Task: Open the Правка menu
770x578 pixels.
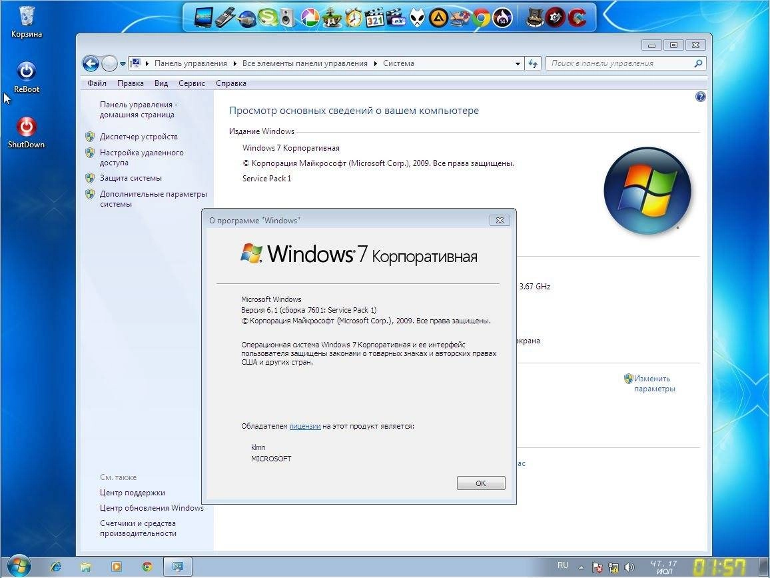Action: coord(130,83)
